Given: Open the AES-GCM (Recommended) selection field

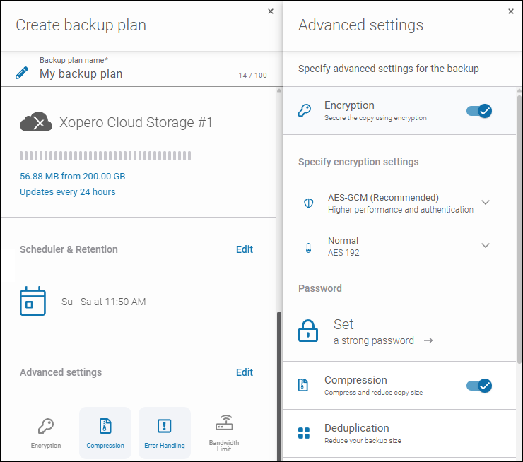Looking at the screenshot, I should click(x=399, y=203).
